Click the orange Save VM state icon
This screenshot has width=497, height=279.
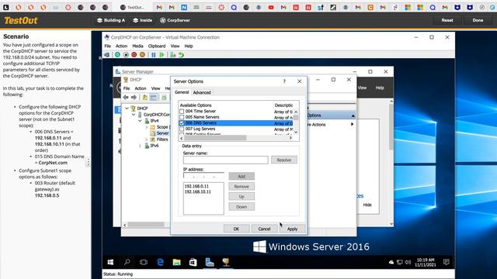point(142,55)
